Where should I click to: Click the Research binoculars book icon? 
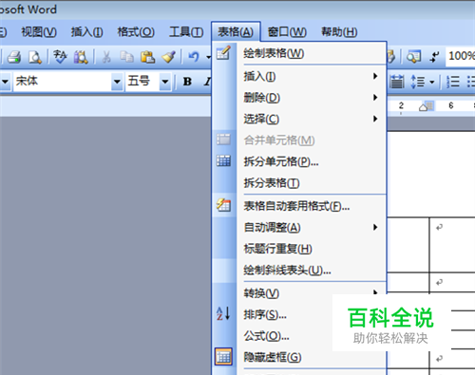(81, 57)
